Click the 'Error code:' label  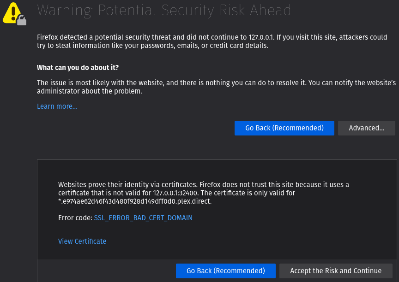75,218
